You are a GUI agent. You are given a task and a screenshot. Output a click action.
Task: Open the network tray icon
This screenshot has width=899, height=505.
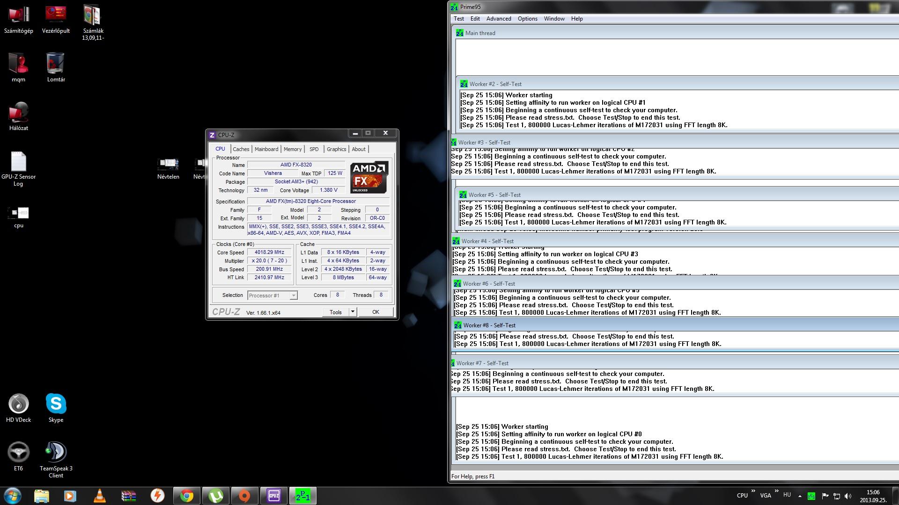click(836, 496)
